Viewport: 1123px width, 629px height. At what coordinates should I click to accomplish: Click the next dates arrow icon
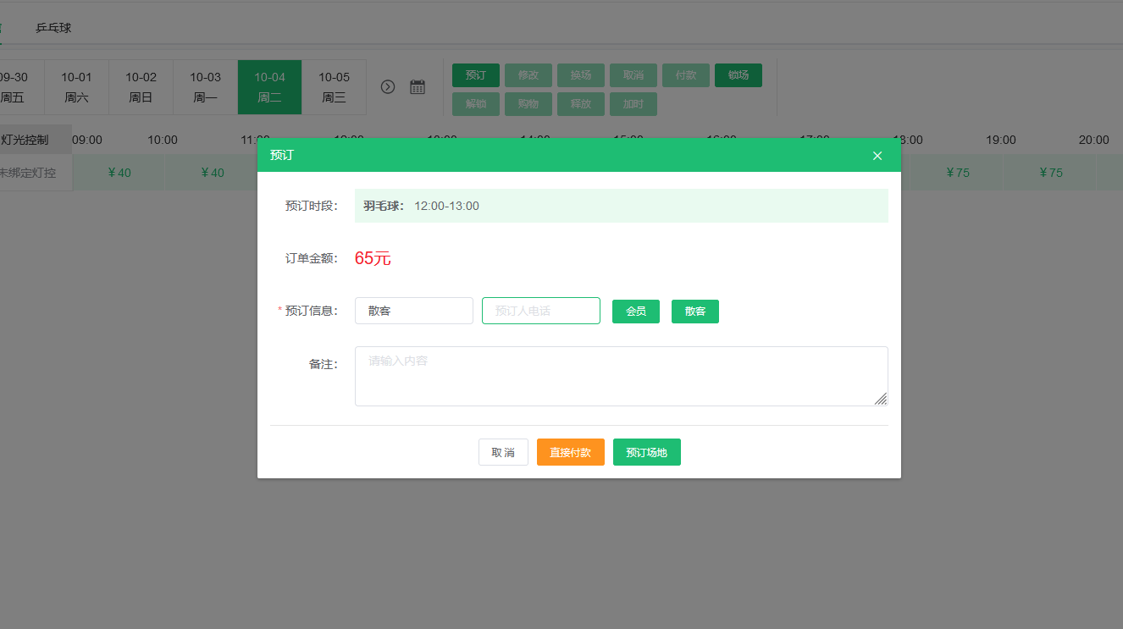pos(388,86)
